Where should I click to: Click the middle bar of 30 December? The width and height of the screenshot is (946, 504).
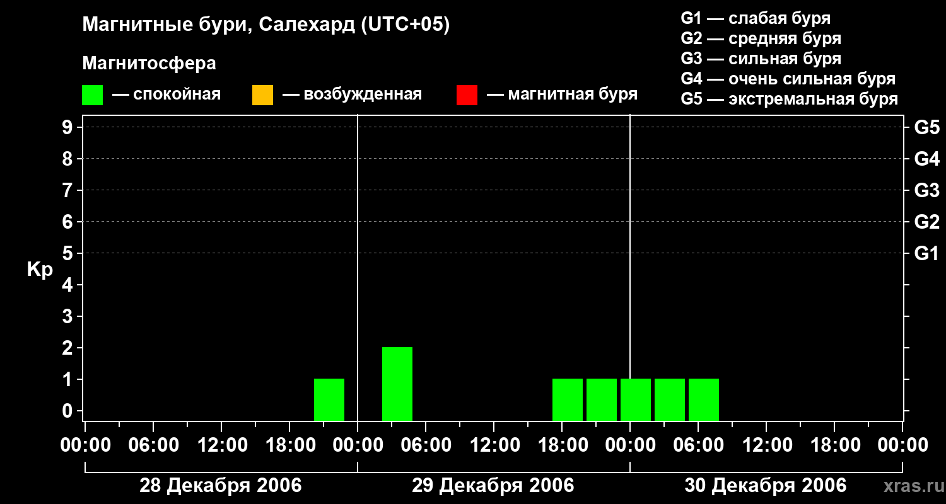coord(670,399)
